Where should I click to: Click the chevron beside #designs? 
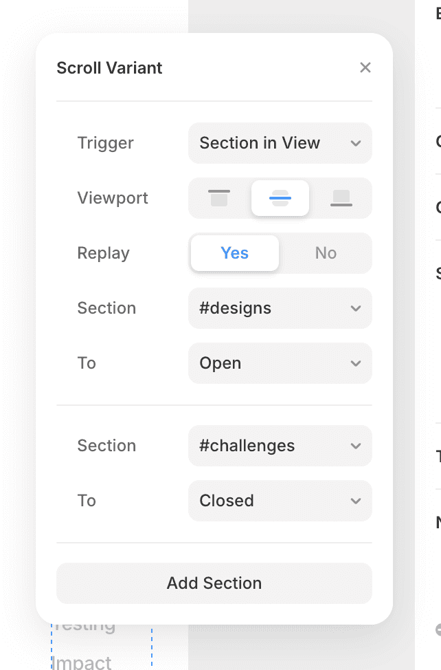tap(356, 308)
